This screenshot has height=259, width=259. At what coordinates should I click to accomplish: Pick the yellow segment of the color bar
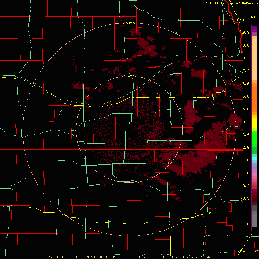pos(254,123)
